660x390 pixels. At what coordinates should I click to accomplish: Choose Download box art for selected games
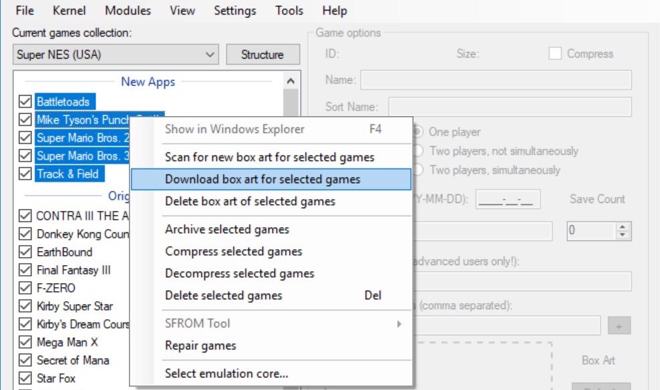tap(271, 179)
